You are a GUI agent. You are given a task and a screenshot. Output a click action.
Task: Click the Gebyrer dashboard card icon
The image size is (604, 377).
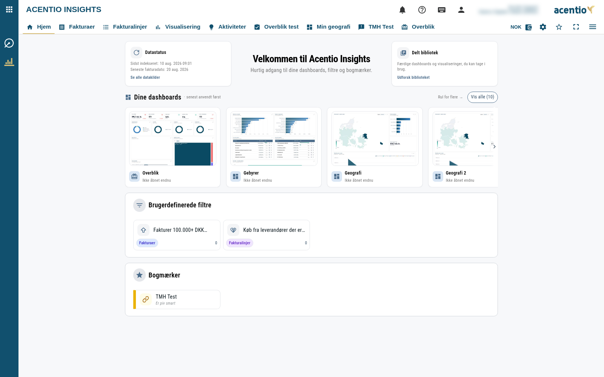[236, 176]
